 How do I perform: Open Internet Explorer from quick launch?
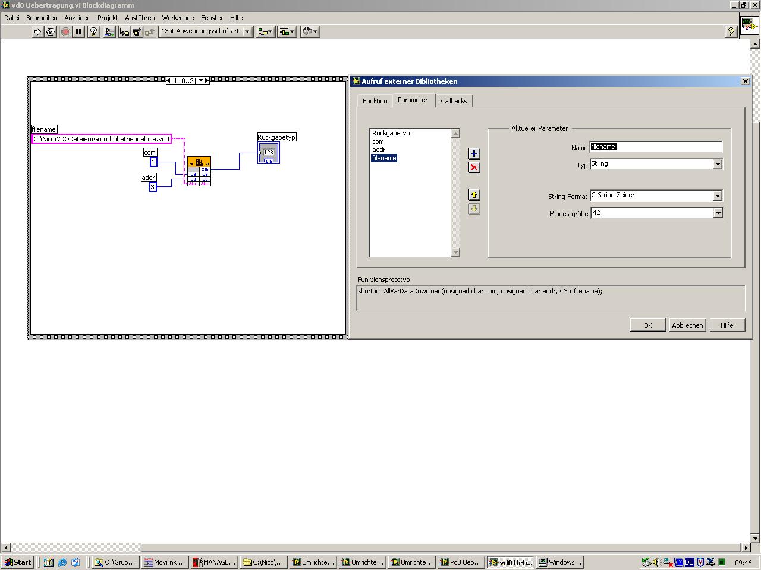pyautogui.click(x=62, y=562)
